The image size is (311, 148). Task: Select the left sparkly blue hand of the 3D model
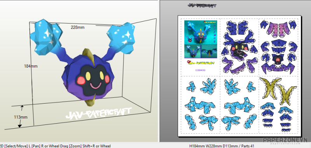click(x=46, y=36)
